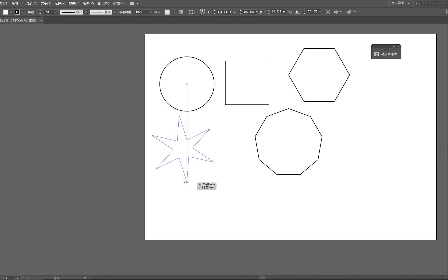The image size is (448, 280).
Task: Click the 不透明度 opacity label
Action: pyautogui.click(x=126, y=12)
